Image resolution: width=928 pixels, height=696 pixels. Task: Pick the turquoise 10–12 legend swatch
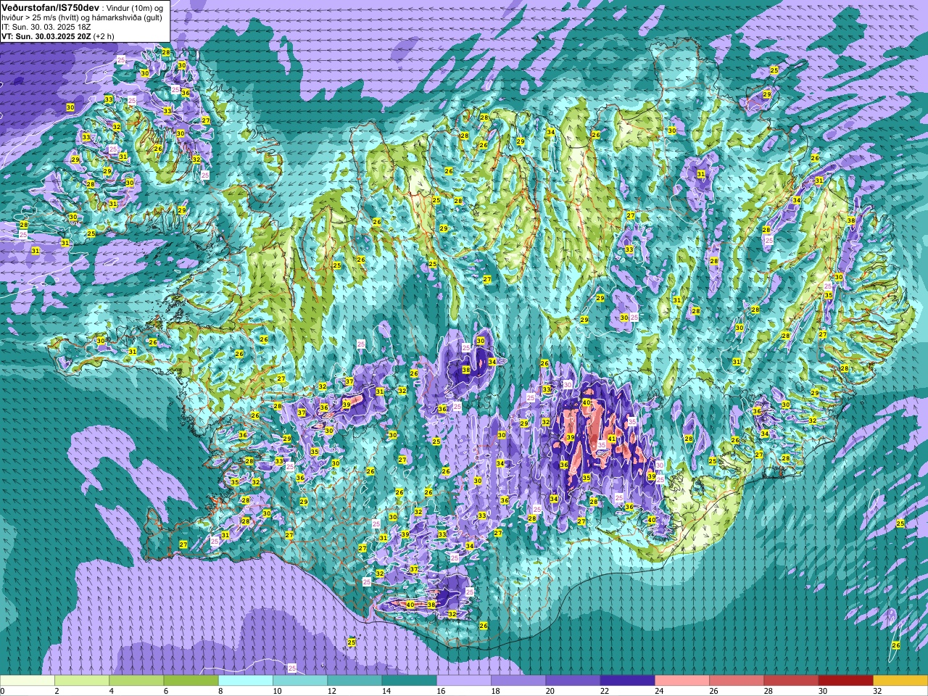point(300,681)
